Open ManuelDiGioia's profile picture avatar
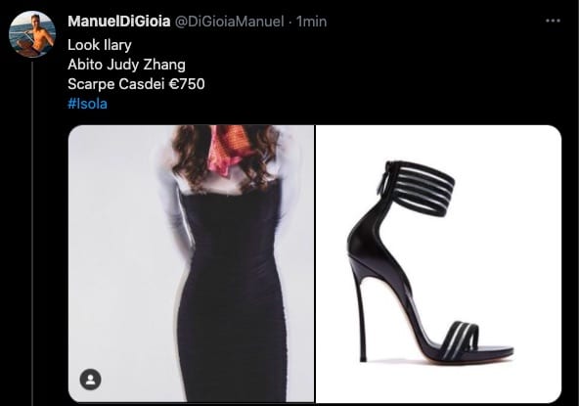The image size is (579, 406). [32, 34]
